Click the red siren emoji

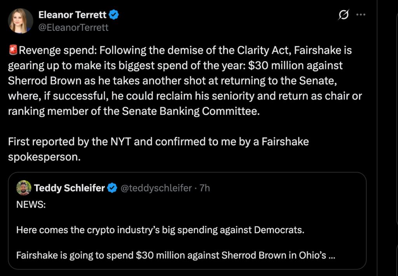click(13, 50)
